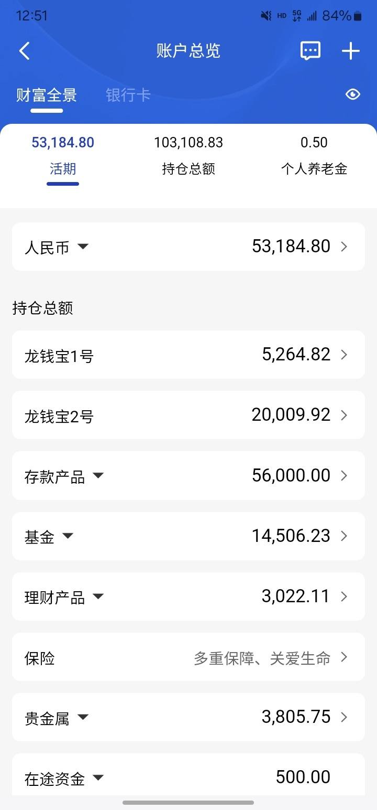Tap chevron next to 3,805.75 贵金属

coord(344,717)
